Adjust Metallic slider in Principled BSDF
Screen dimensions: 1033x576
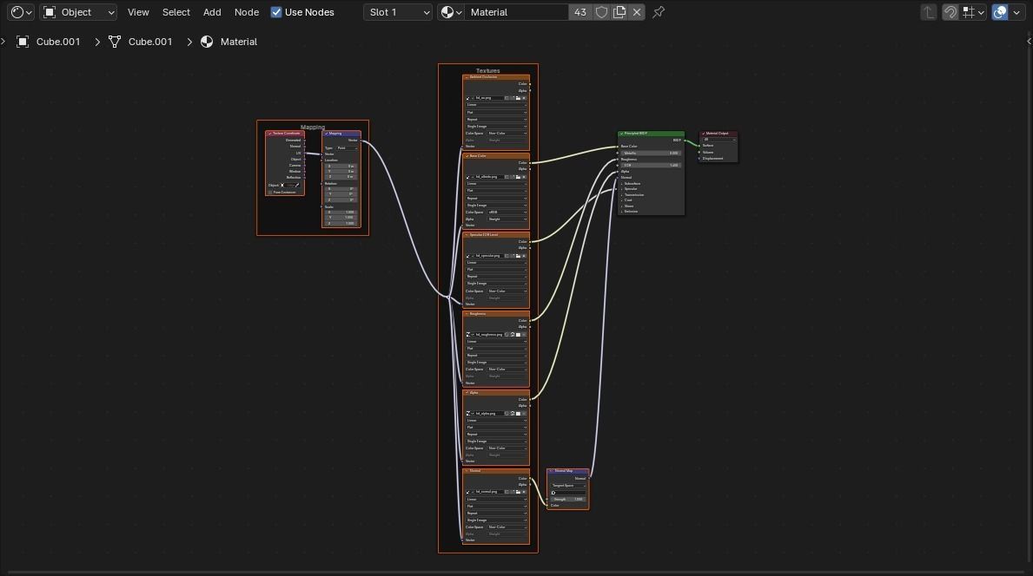click(651, 154)
